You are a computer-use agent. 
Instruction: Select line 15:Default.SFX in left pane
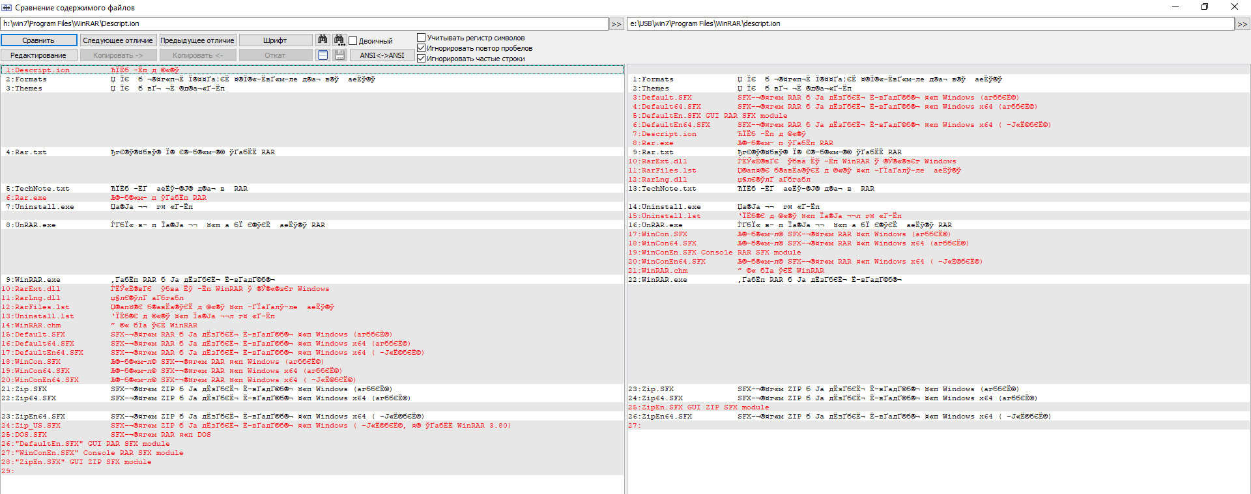coord(312,335)
